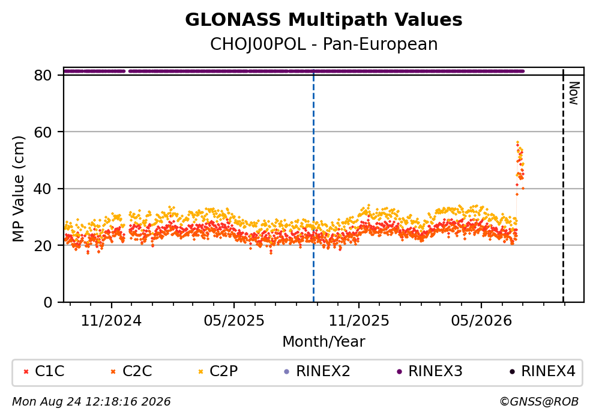Click the C2P yellow legend marker
Image resolution: width=596 pixels, height=420 pixels.
pos(200,372)
